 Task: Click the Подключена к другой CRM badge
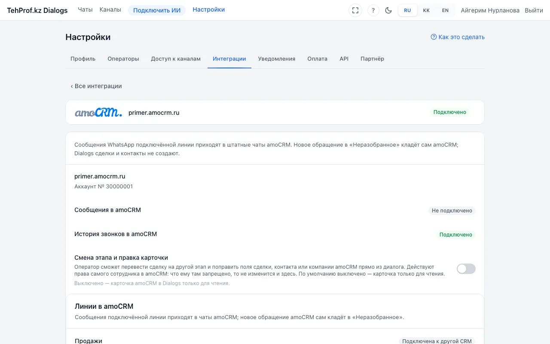pos(437,341)
